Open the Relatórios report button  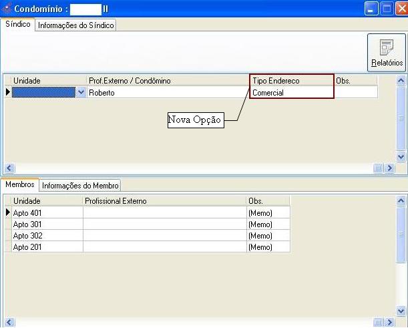coord(387,53)
